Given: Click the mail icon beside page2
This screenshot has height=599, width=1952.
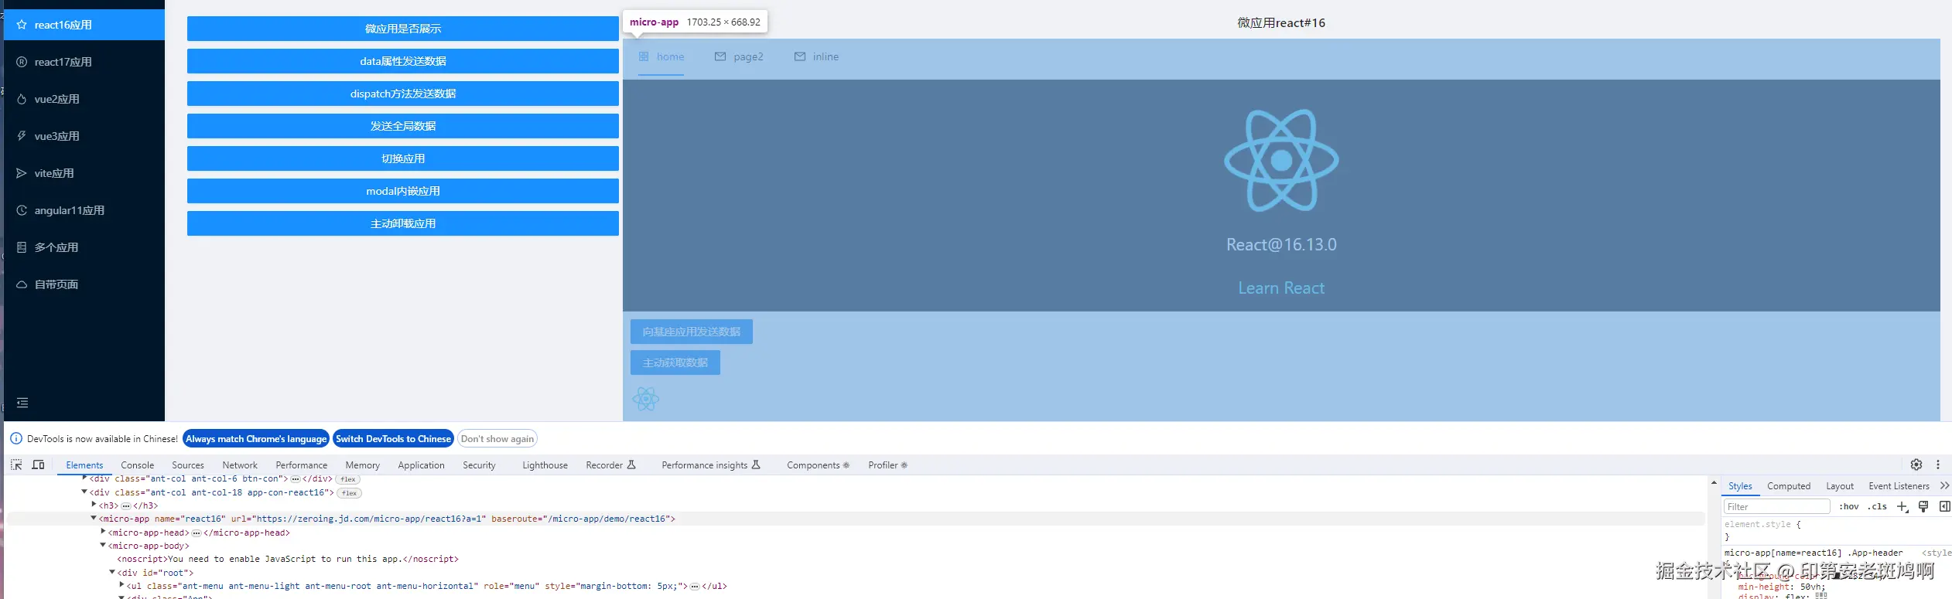Looking at the screenshot, I should [x=720, y=56].
